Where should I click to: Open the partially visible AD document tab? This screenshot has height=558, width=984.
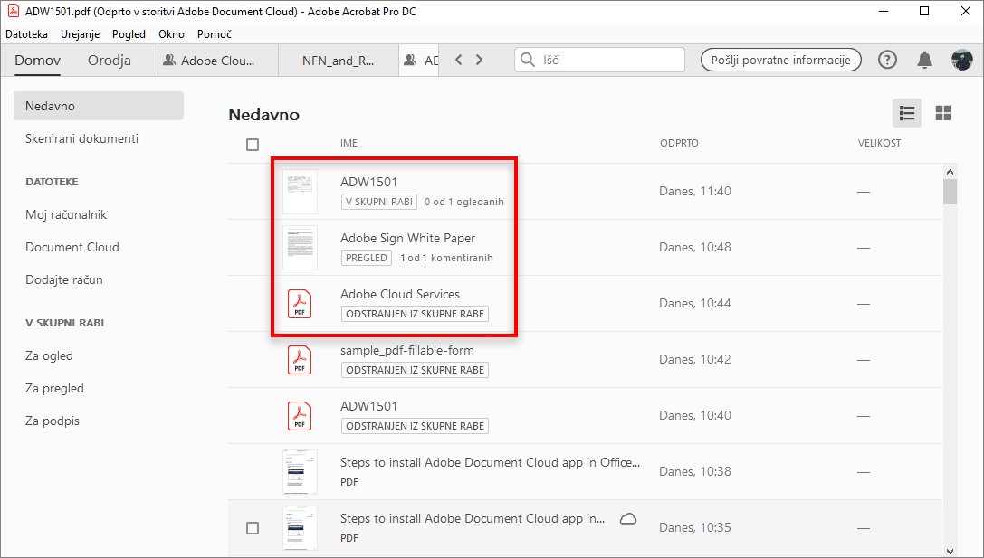click(x=420, y=61)
